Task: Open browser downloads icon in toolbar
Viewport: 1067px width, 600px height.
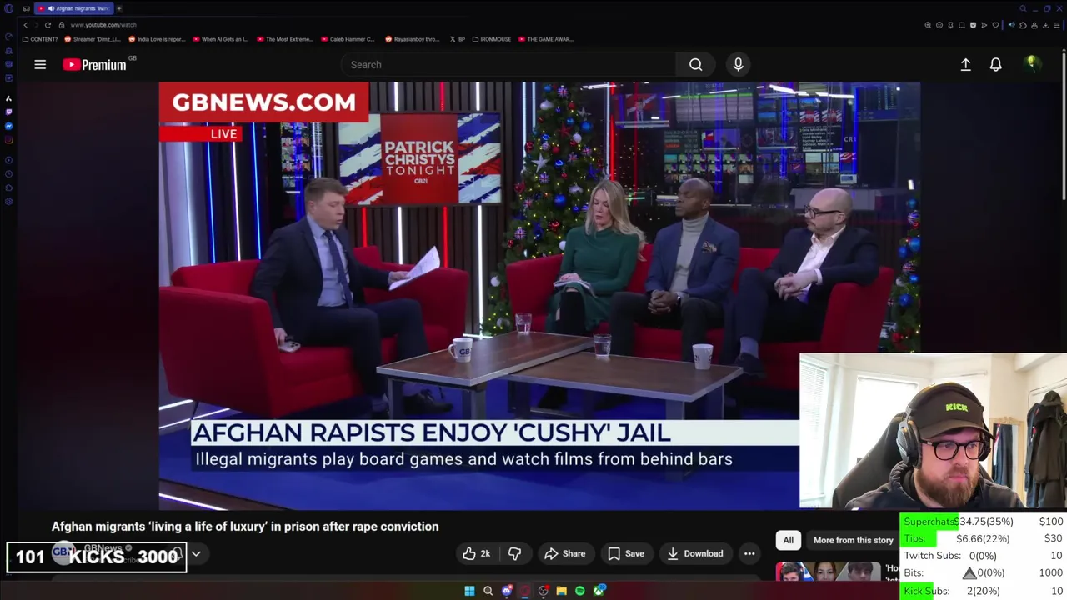Action: click(1045, 25)
